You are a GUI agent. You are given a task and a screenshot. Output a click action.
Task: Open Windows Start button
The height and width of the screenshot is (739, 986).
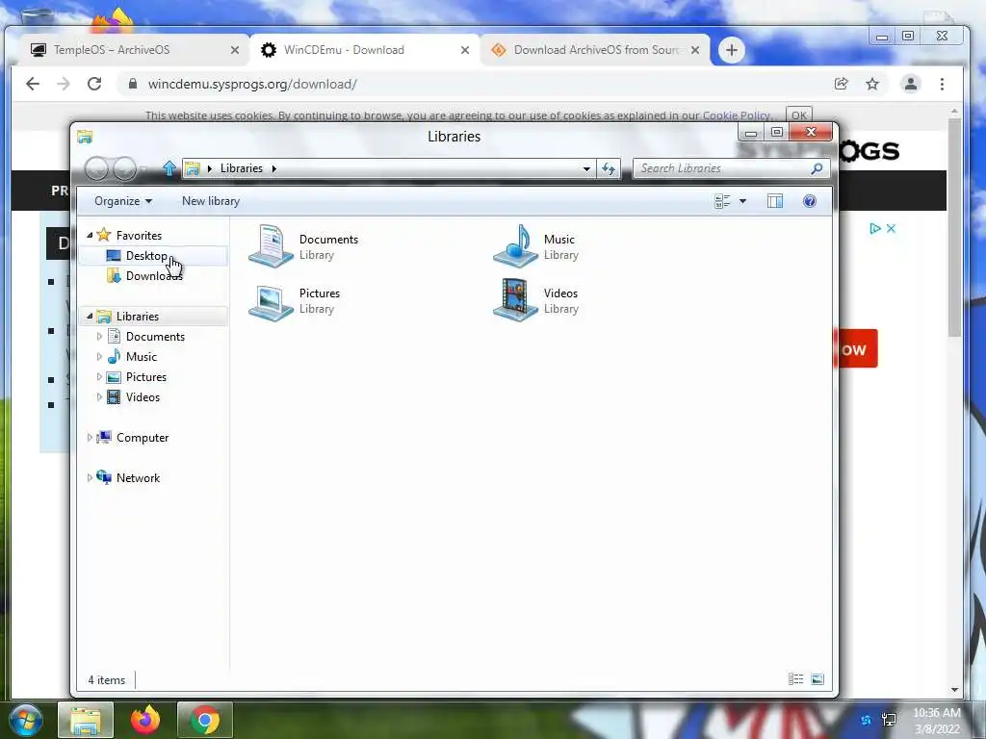[26, 720]
